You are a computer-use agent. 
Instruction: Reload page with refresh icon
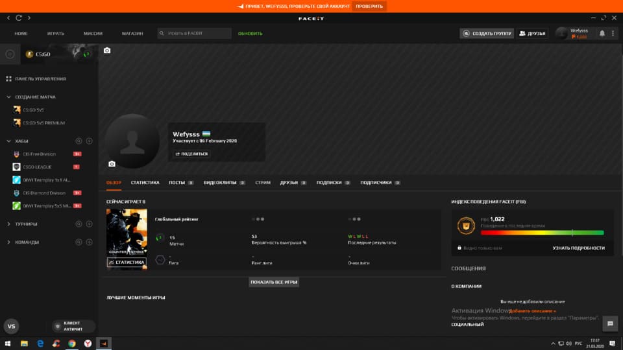tap(19, 18)
